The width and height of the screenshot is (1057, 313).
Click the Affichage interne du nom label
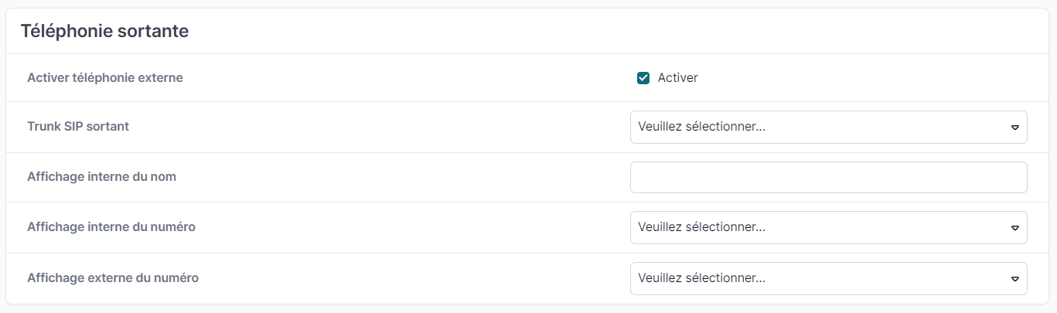coord(102,177)
